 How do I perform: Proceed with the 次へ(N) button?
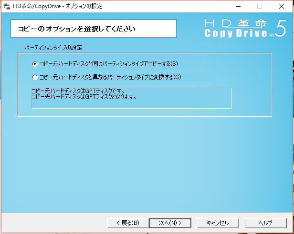tap(170, 223)
